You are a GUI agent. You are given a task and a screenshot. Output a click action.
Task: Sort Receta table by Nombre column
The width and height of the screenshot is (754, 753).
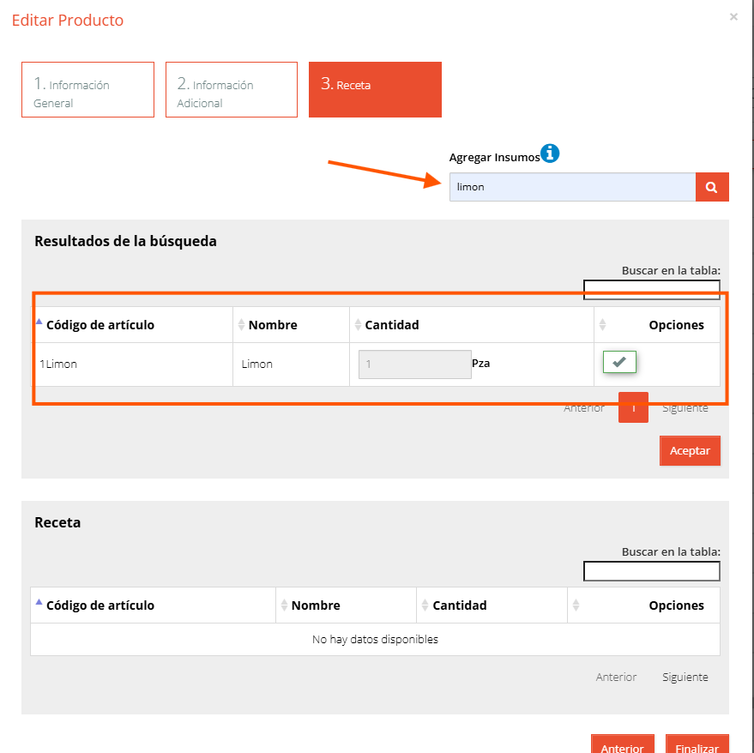[346, 605]
